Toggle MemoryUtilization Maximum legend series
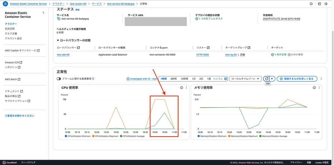The width and height of the screenshot is (334, 165). click(243, 136)
